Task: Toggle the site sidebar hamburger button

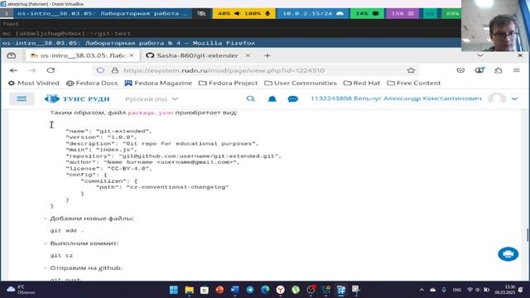Action: coord(22,99)
